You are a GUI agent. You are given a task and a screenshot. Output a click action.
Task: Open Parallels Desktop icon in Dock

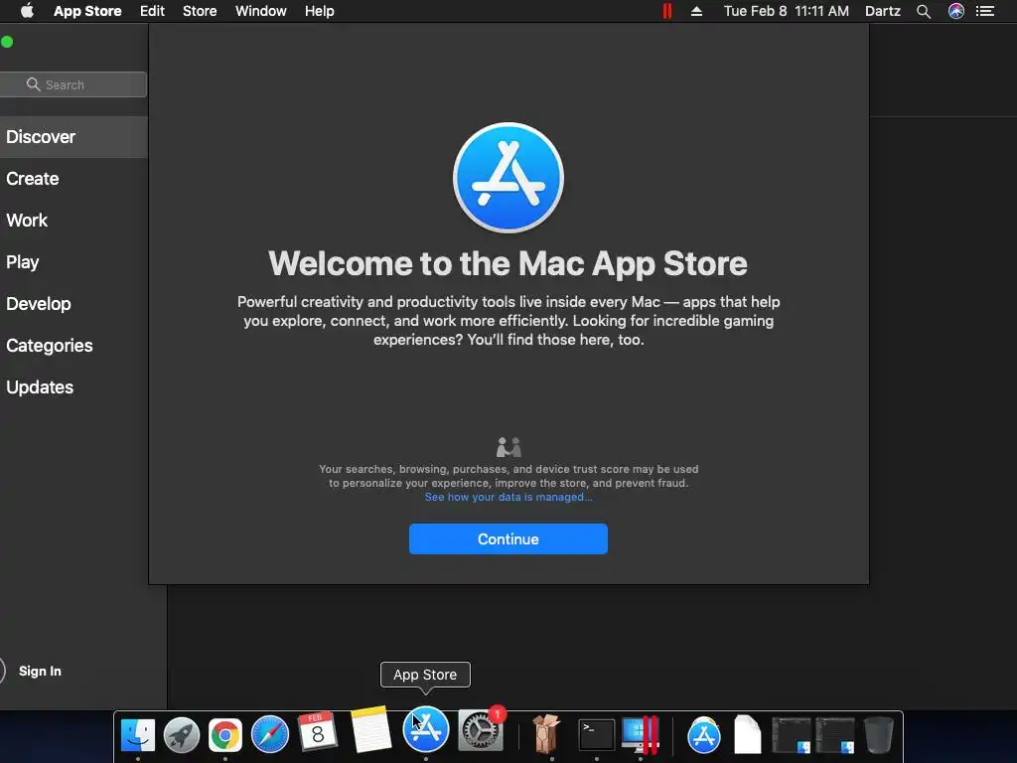[641, 735]
